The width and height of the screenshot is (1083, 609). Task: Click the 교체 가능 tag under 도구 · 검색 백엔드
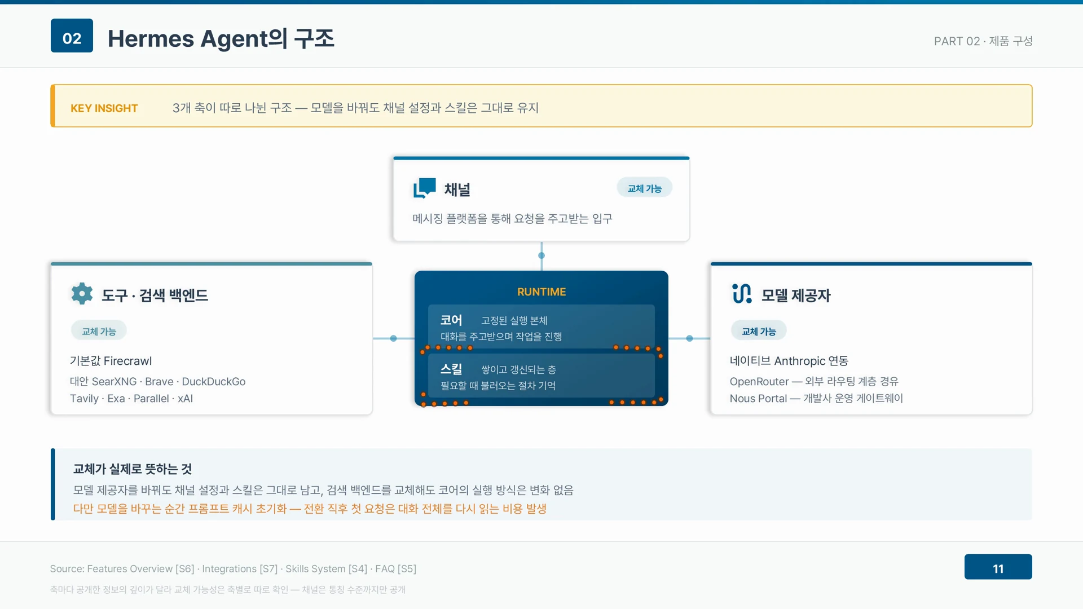click(x=99, y=331)
